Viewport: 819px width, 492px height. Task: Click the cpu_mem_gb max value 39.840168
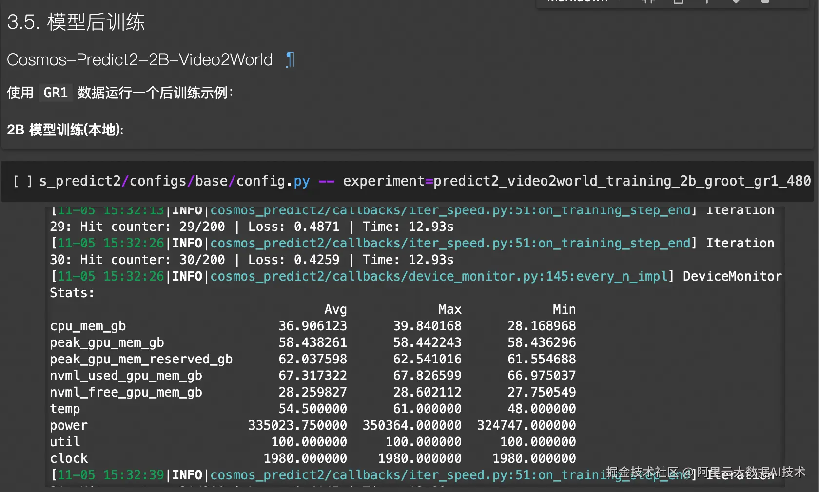click(427, 326)
